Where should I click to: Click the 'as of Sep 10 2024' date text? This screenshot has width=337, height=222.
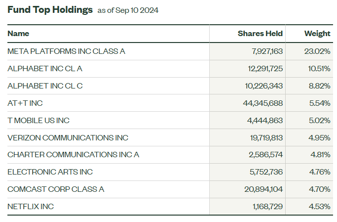point(128,10)
